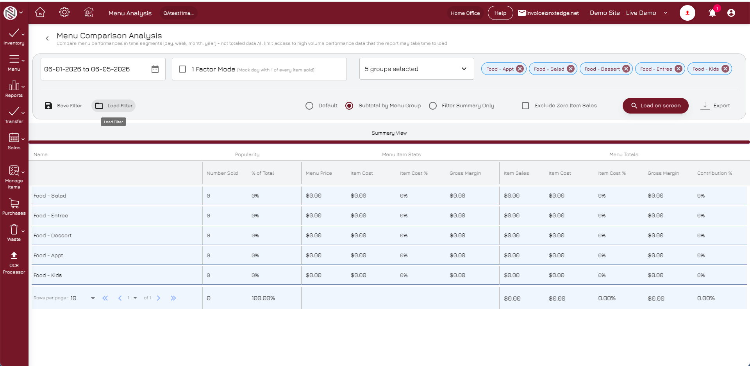Open the Demo Site - Live Demo dropdown
750x366 pixels.
point(629,13)
